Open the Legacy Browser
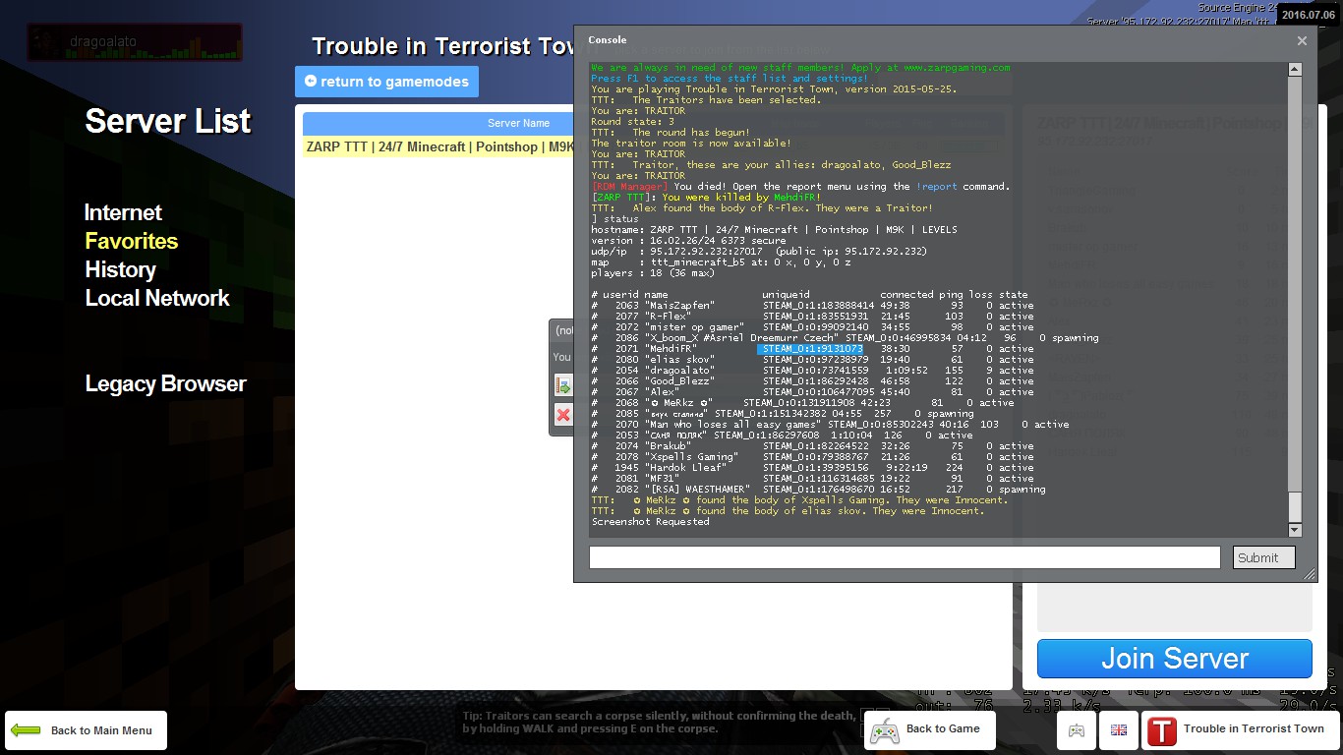 click(165, 383)
